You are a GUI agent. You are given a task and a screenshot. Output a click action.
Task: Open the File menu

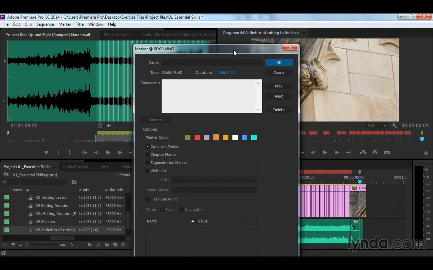5,24
